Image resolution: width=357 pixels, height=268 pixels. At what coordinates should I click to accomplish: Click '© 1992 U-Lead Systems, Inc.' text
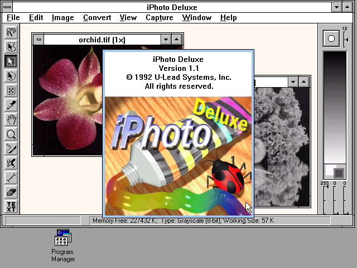coord(178,77)
